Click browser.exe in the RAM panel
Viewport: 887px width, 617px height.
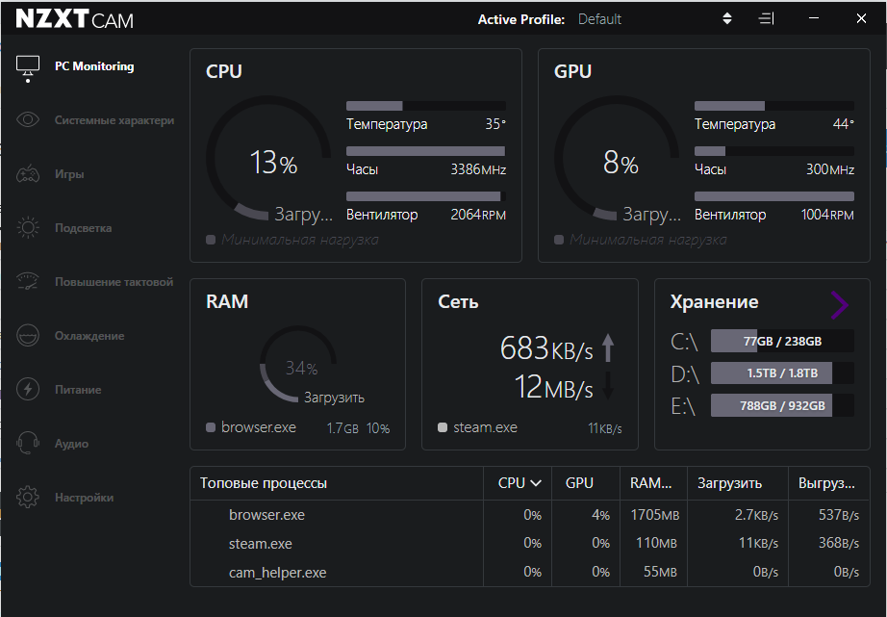point(259,427)
